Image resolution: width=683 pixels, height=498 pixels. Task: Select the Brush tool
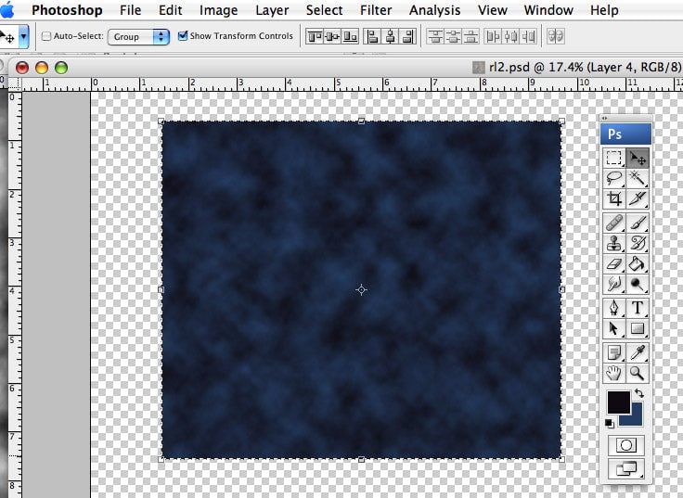[x=638, y=223]
